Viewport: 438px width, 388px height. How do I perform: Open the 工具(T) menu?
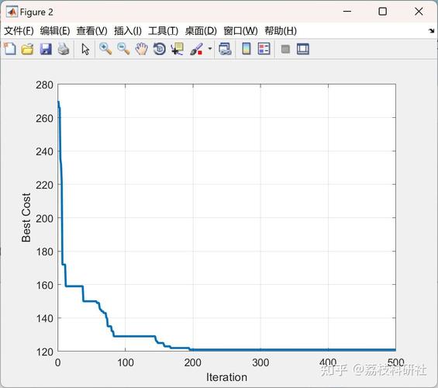(x=163, y=31)
